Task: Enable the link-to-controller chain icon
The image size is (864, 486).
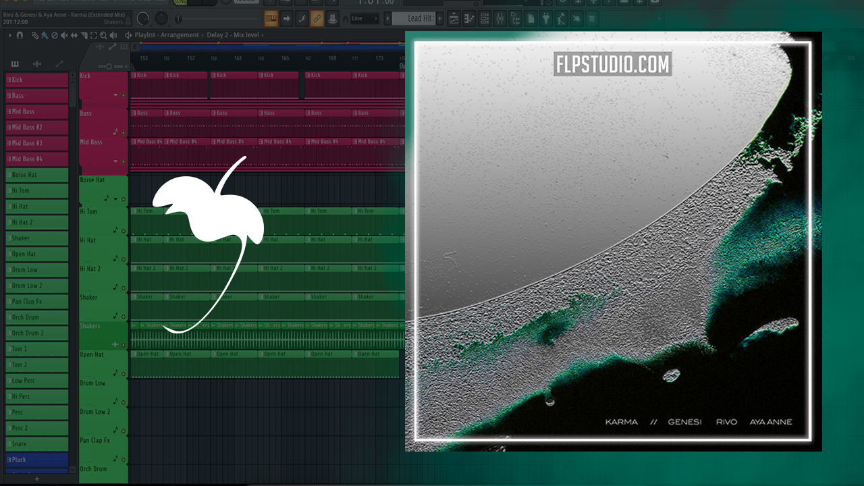Action: 317,19
